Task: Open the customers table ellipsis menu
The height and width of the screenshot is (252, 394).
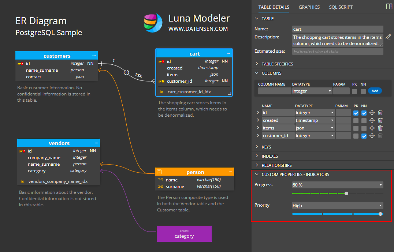Action: (x=94, y=56)
